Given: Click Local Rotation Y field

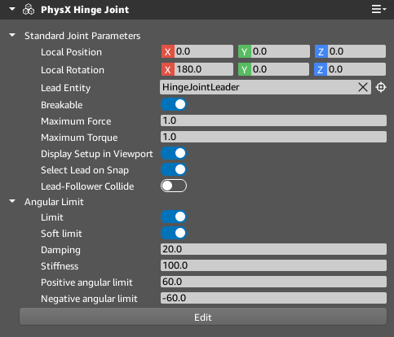Looking at the screenshot, I should (x=280, y=69).
